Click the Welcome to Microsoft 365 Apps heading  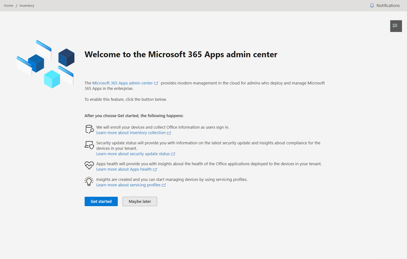pos(181,54)
